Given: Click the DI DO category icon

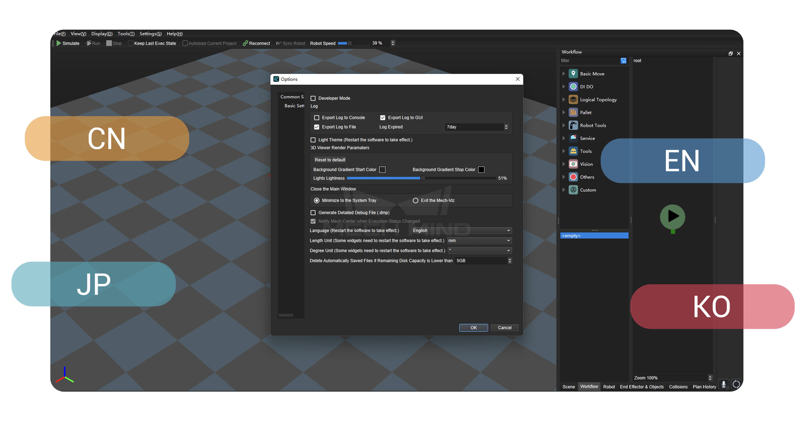Looking at the screenshot, I should coord(574,86).
